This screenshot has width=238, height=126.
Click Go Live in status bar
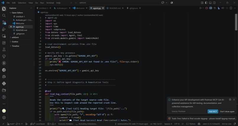227,124
